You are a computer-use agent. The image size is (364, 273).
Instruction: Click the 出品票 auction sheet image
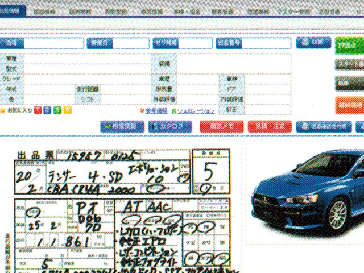(x=122, y=211)
